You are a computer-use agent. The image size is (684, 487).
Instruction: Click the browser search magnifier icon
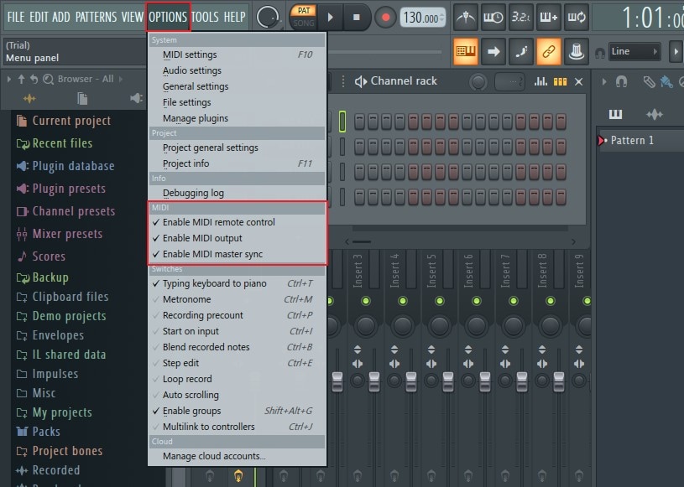coord(48,79)
